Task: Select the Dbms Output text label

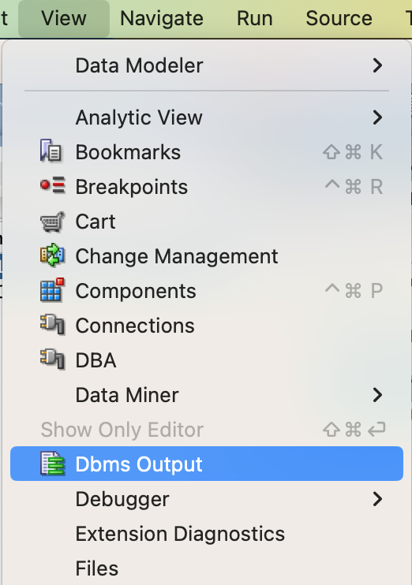Action: [139, 464]
